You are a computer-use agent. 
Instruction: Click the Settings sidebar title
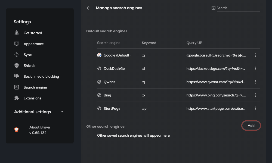tap(22, 22)
